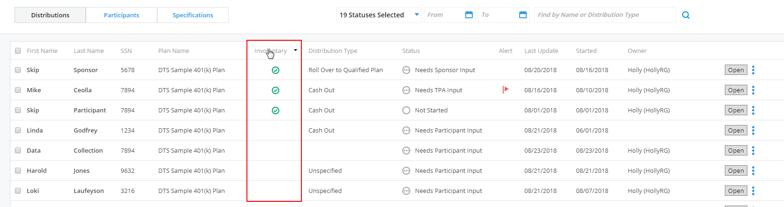
Task: Open three-dot menu for Harold Jones row
Action: pos(753,170)
